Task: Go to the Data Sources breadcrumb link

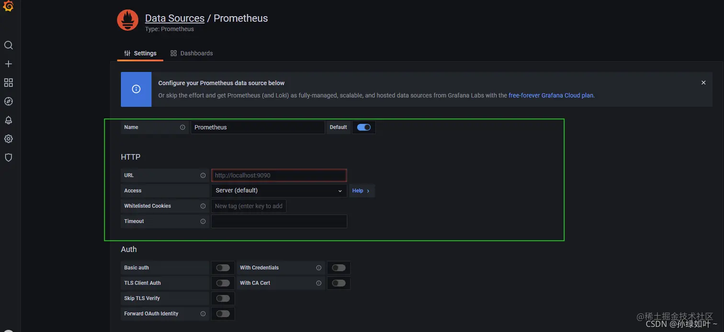Action: pos(175,18)
